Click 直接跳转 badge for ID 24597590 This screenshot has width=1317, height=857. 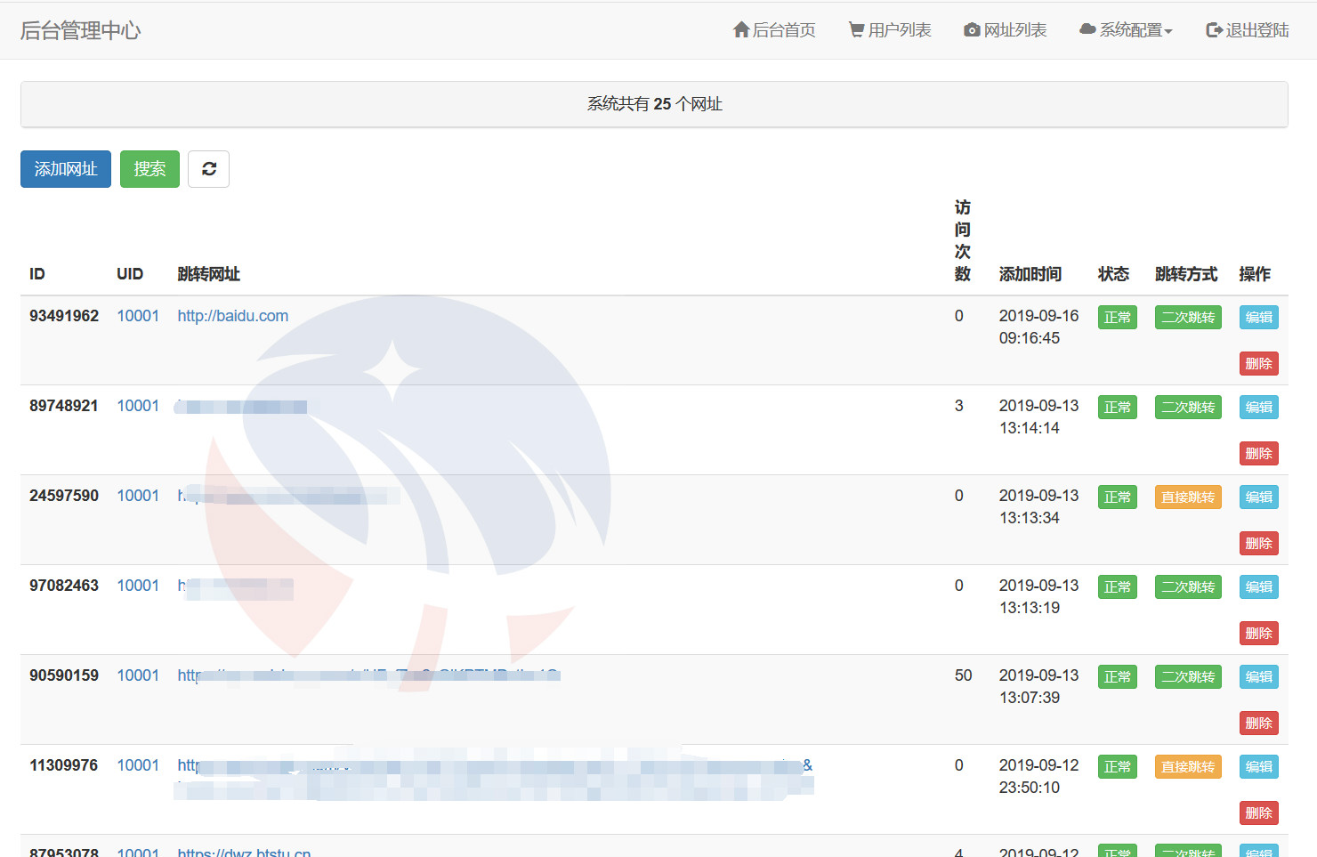(1187, 497)
